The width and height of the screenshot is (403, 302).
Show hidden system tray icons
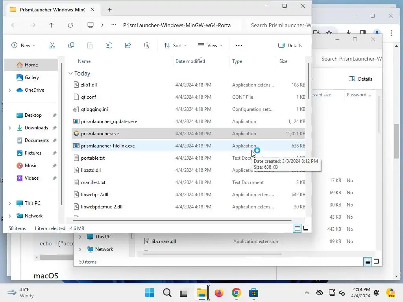click(x=307, y=293)
